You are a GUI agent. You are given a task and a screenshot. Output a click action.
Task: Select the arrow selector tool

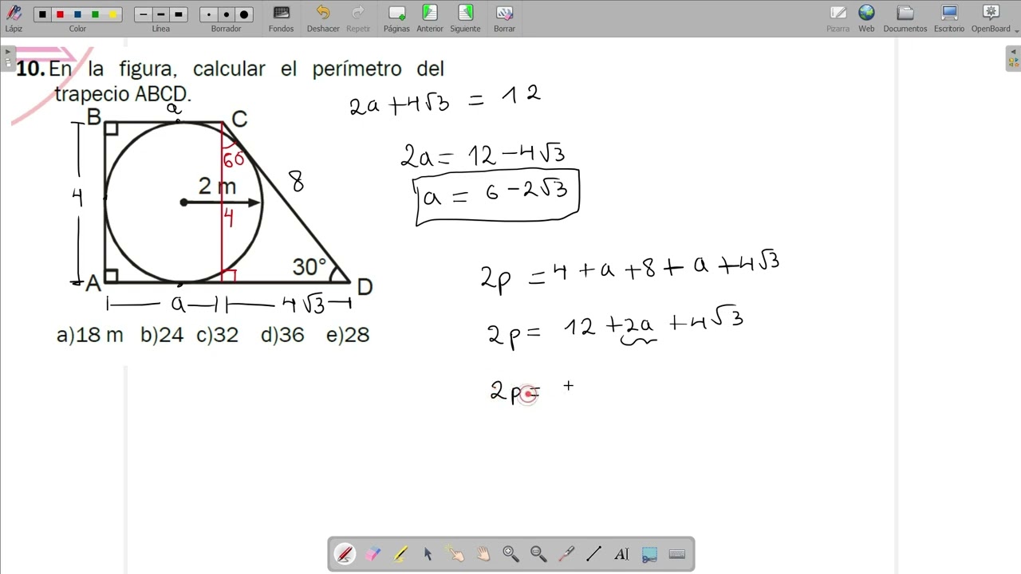coord(428,554)
